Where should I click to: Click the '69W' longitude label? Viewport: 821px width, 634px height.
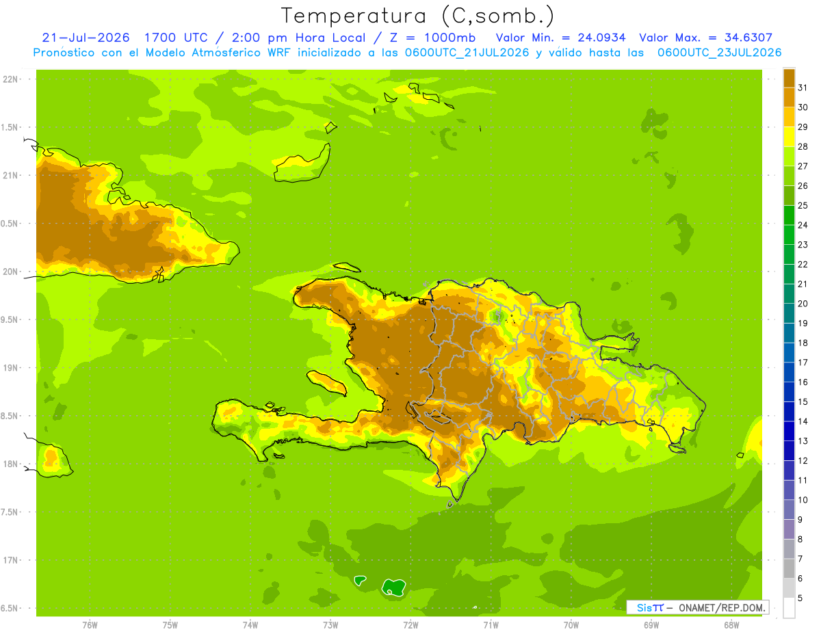pyautogui.click(x=651, y=624)
